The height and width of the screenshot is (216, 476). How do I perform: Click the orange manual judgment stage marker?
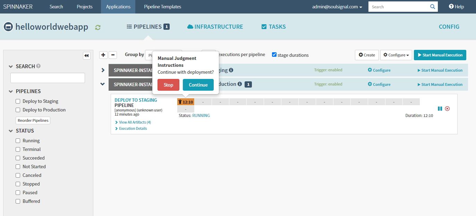tap(186, 102)
